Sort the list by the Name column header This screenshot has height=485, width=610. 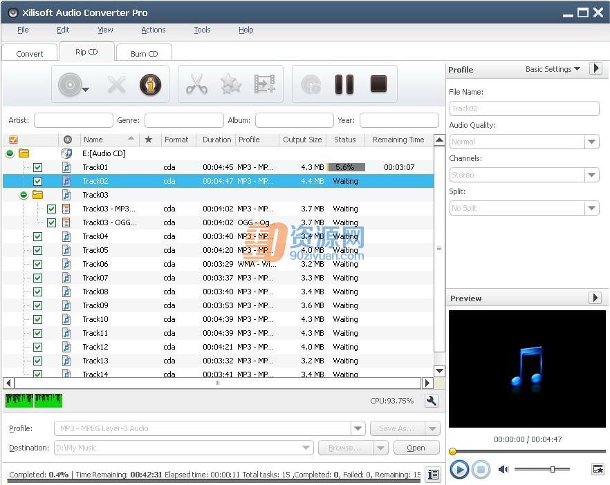pyautogui.click(x=109, y=140)
